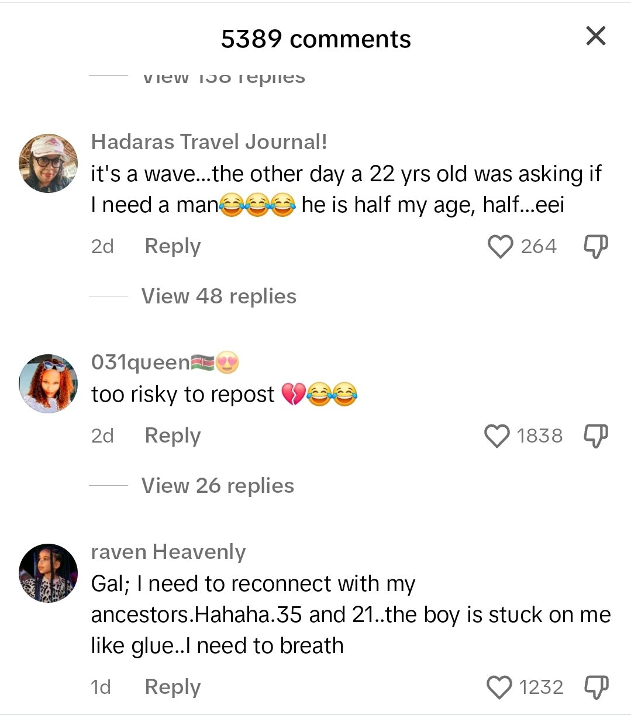Like Hadaras Travel Journal's comment

(500, 247)
